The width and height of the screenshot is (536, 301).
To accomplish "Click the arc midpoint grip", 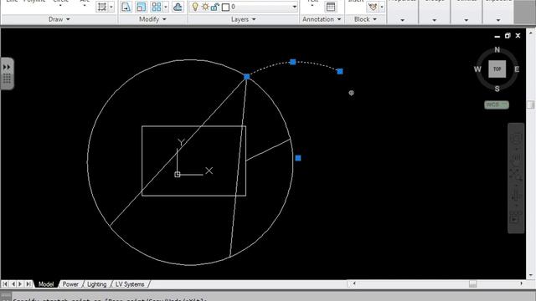I will 293,62.
